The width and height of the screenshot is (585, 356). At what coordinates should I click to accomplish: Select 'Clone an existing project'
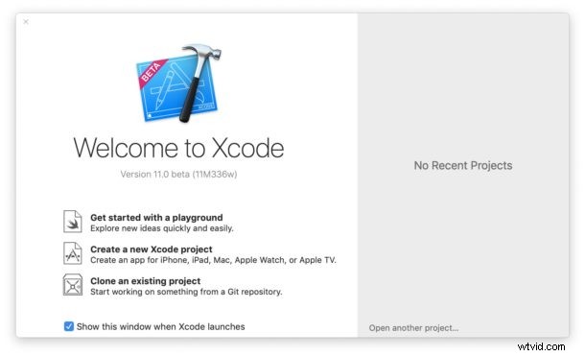[146, 281]
